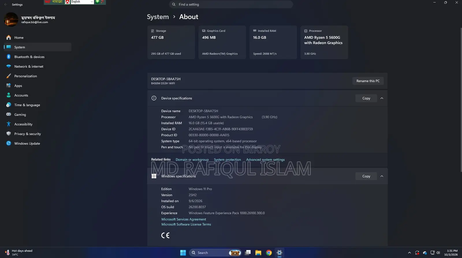Viewport: 462px width, 258px height.
Task: Collapse the Windows specifications section
Action: pos(382,176)
